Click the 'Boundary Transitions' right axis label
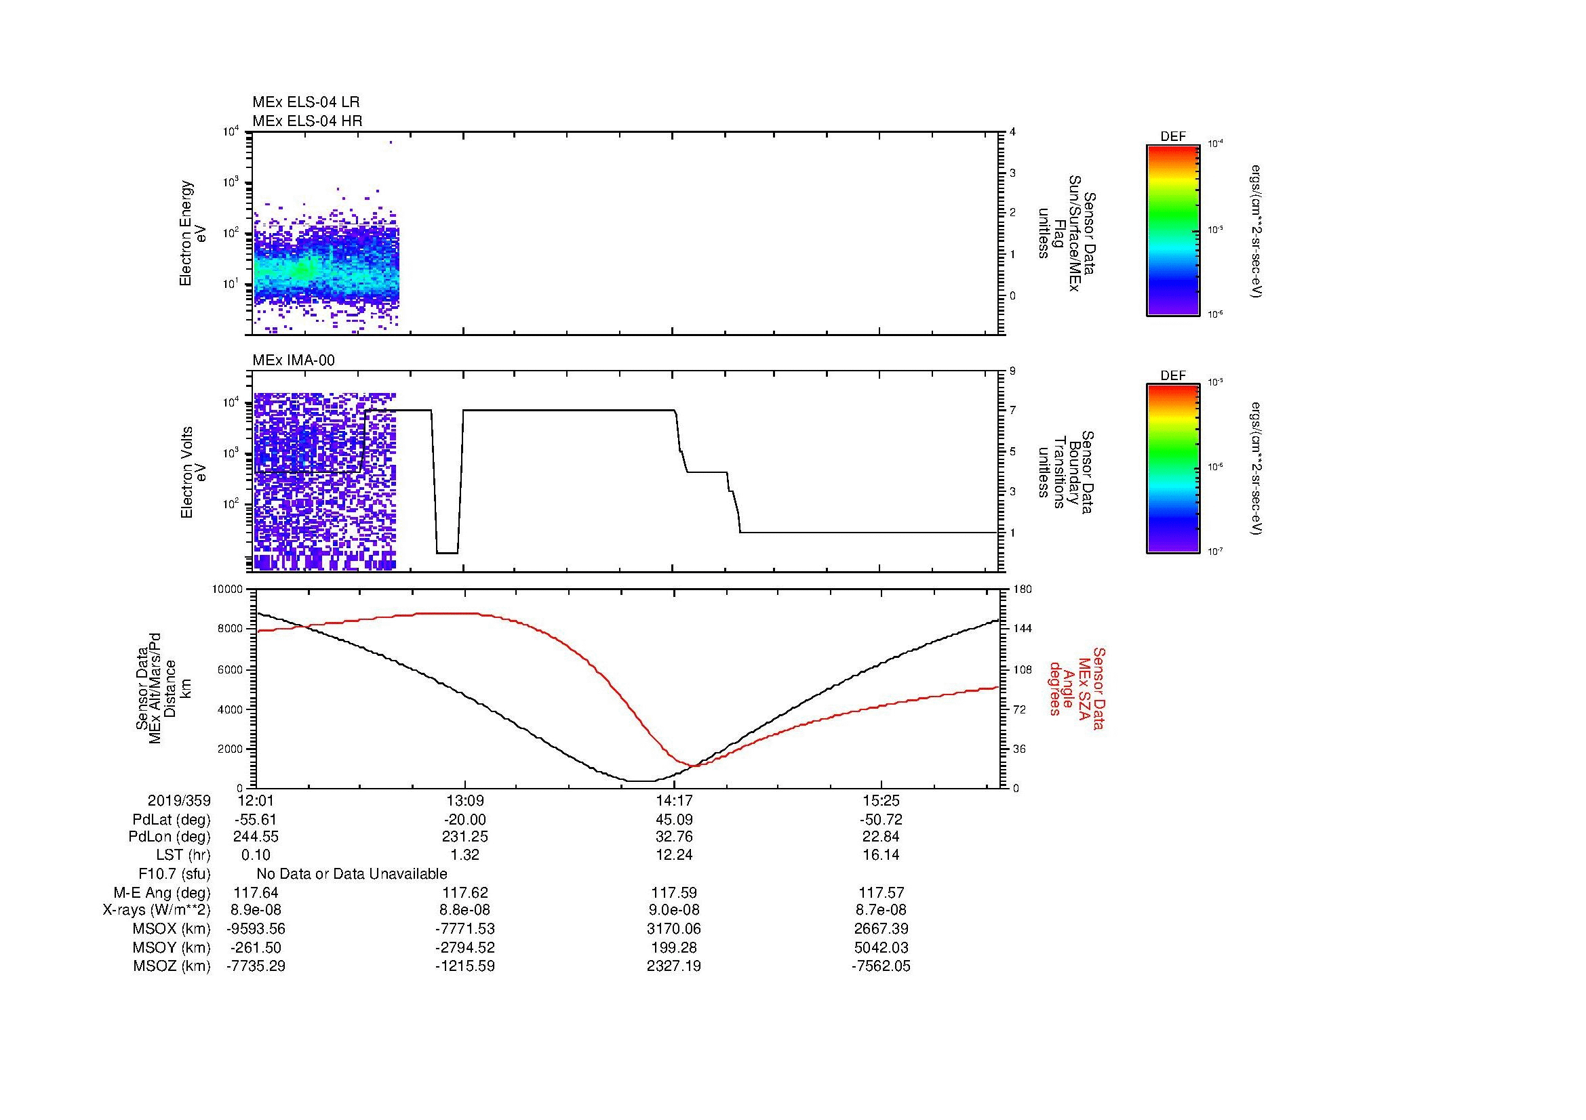The height and width of the screenshot is (1120, 1586). [1068, 473]
